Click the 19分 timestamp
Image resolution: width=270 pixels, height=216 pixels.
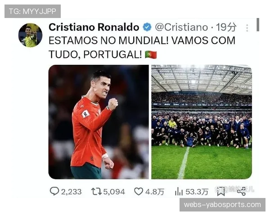226,27
